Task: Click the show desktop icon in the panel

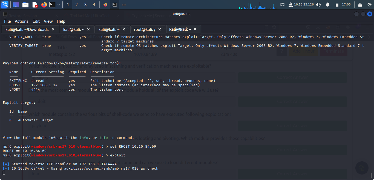Action: tap(16, 5)
